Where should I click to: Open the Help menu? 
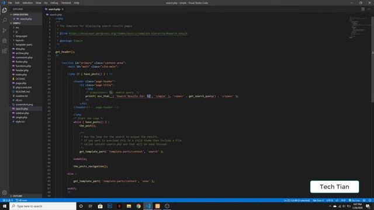[77, 3]
